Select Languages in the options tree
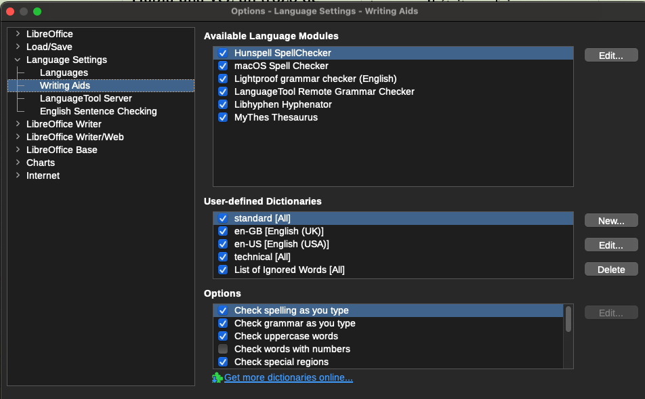Screen dimensions: 645x399 (x=64, y=72)
